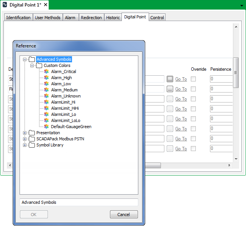The height and width of the screenshot is (226, 246).
Task: Expand the SCADAPack Modbus PSTN node
Action: [x=25, y=139]
